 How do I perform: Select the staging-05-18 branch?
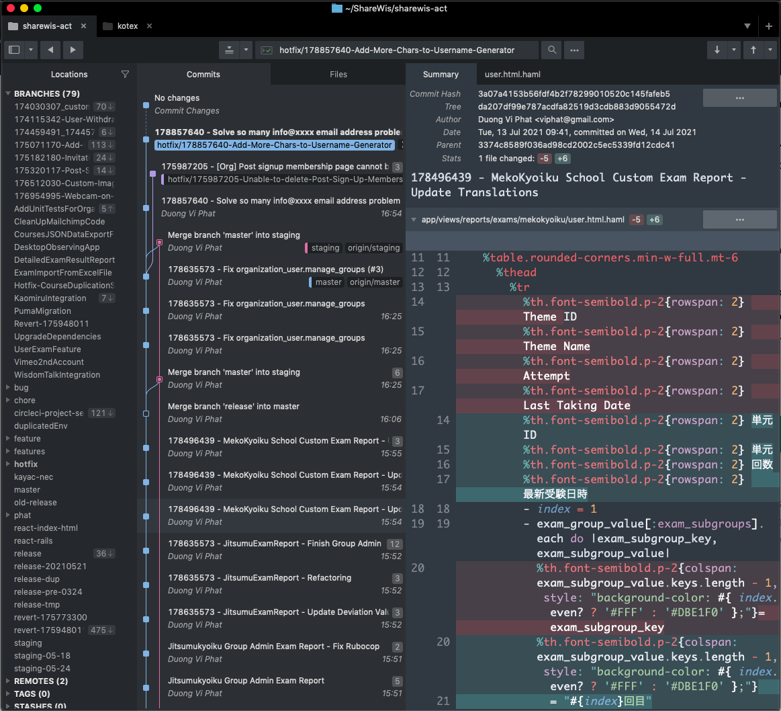tap(42, 656)
